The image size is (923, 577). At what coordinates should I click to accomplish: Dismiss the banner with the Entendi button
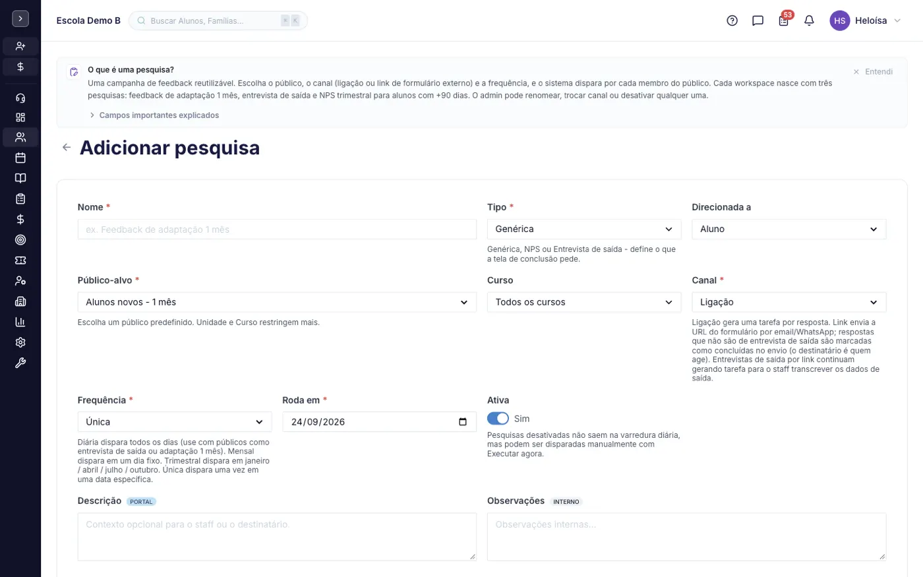[873, 71]
